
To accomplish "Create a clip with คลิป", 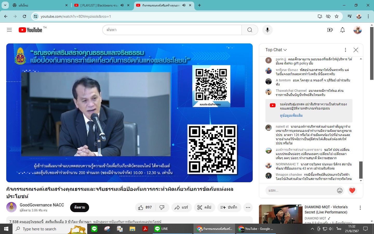I will click(x=204, y=207).
